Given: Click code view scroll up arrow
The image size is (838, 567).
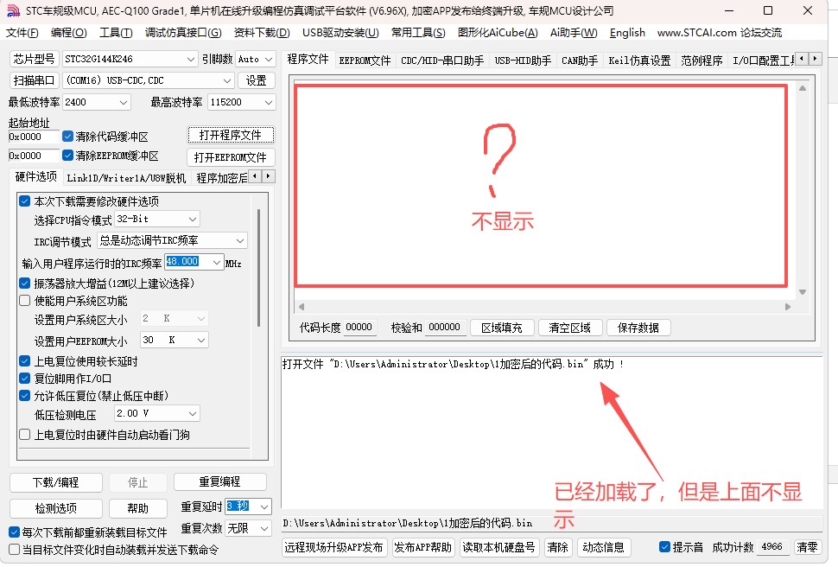Looking at the screenshot, I should [x=803, y=88].
